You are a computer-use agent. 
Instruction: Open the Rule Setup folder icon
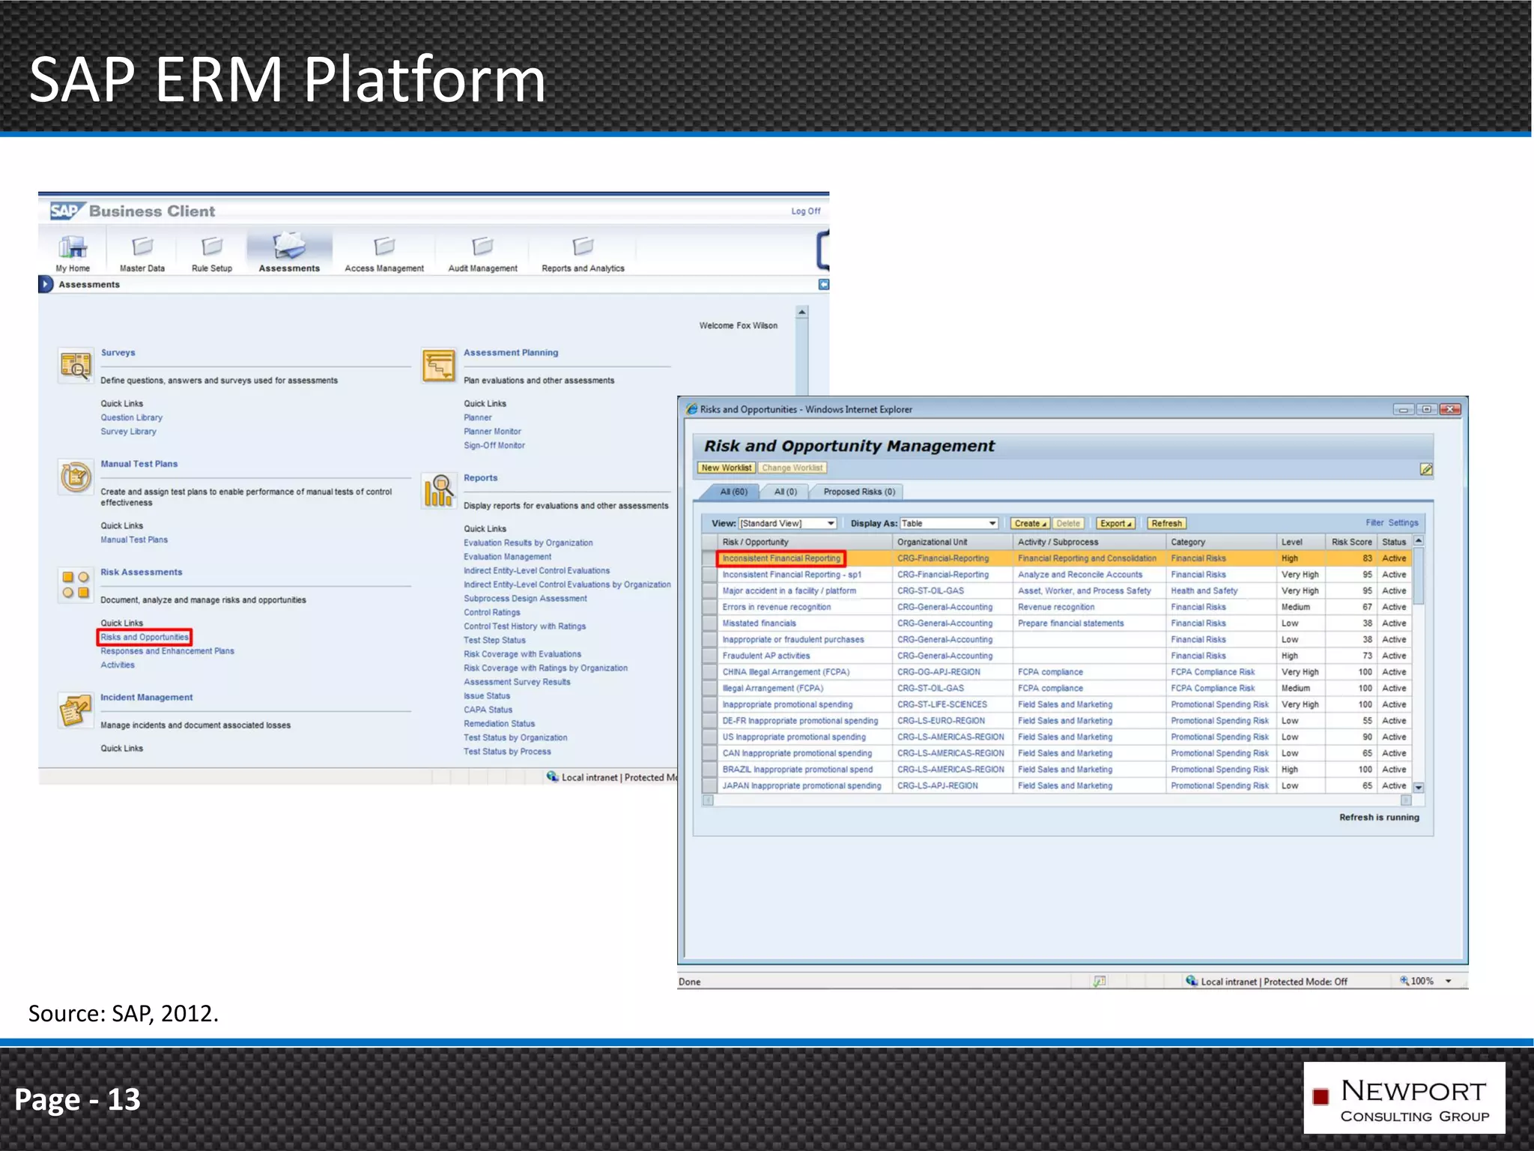pos(212,246)
